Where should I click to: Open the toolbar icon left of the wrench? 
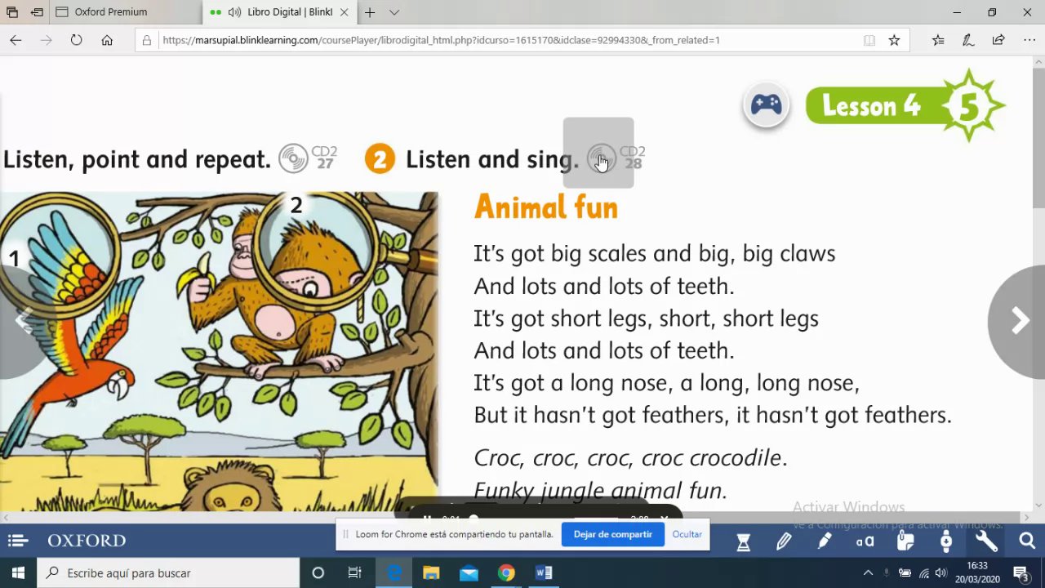[946, 541]
